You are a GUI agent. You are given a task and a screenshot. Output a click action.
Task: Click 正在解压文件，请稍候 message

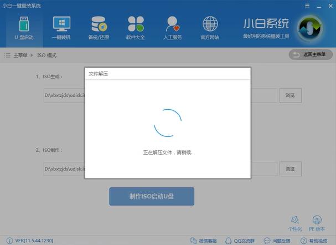168,152
